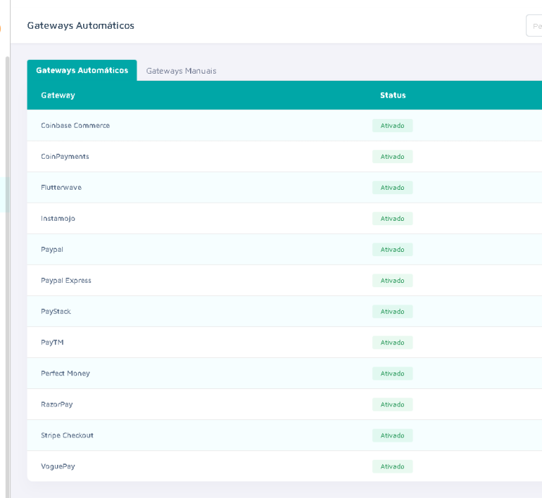Click the Gateway column header
The height and width of the screenshot is (498, 542).
click(x=58, y=95)
